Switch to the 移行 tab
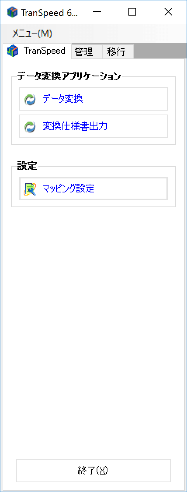187x492 pixels. click(118, 52)
